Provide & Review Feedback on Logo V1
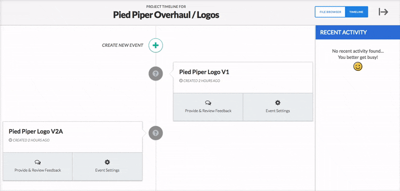Viewport: 400px width, 191px height. (x=208, y=107)
